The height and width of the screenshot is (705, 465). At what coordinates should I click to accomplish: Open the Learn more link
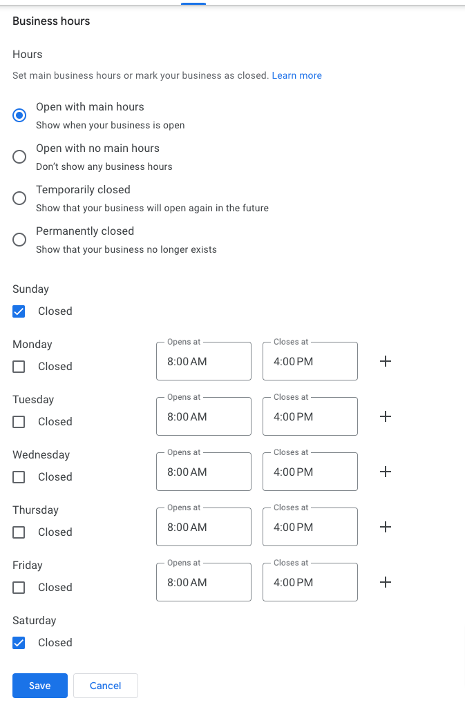tap(296, 75)
